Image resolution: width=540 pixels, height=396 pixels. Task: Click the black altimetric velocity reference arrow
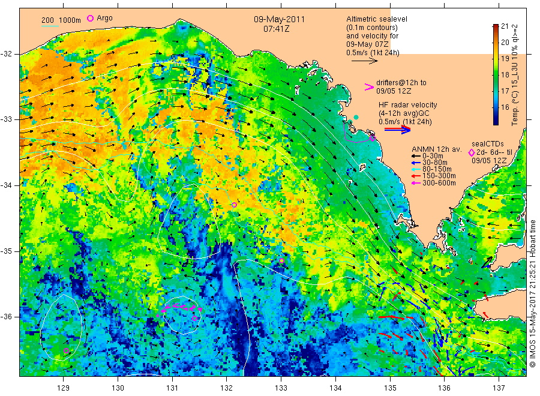364,61
